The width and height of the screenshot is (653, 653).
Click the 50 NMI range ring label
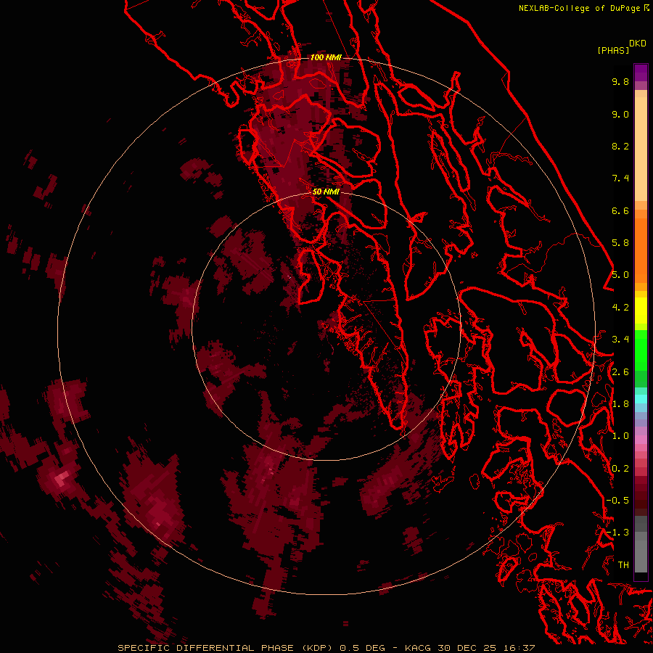326,192
